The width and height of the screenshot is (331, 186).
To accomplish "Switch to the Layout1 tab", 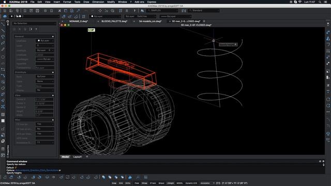I will (77, 157).
